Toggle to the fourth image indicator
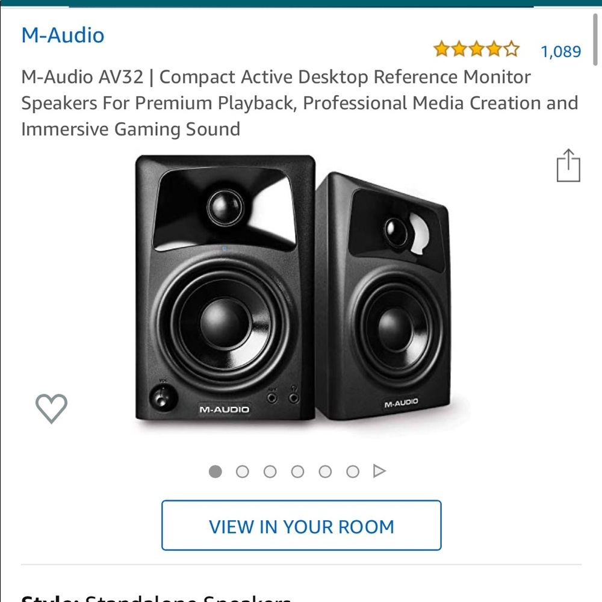 tap(298, 472)
